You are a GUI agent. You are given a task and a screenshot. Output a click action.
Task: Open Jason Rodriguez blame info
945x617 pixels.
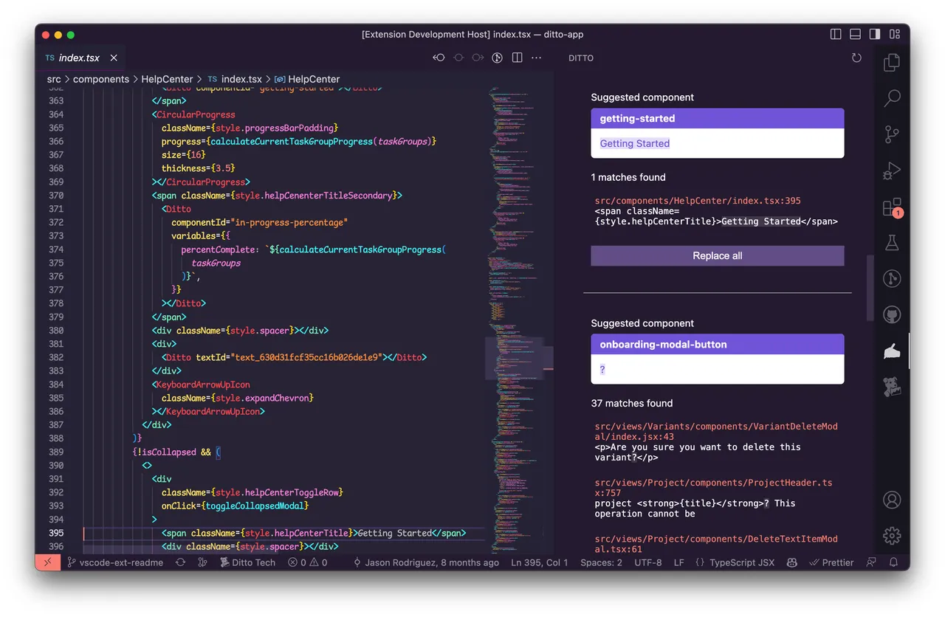click(x=426, y=562)
